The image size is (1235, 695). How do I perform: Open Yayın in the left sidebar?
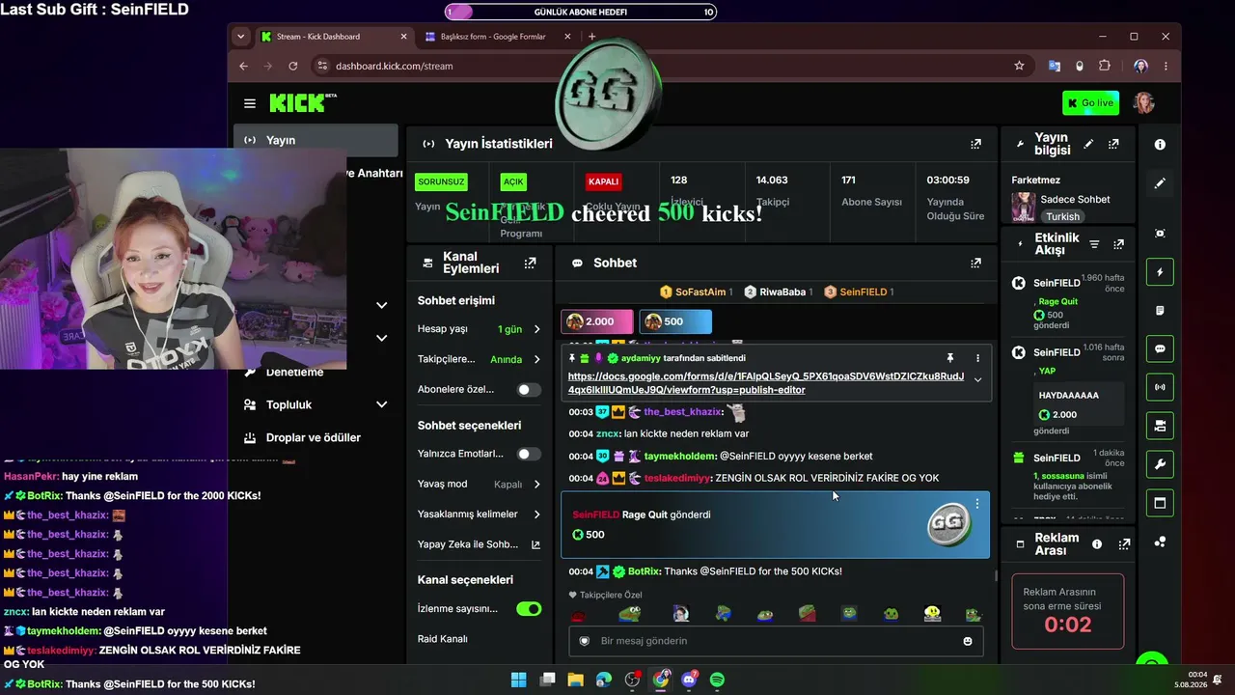[x=316, y=140]
